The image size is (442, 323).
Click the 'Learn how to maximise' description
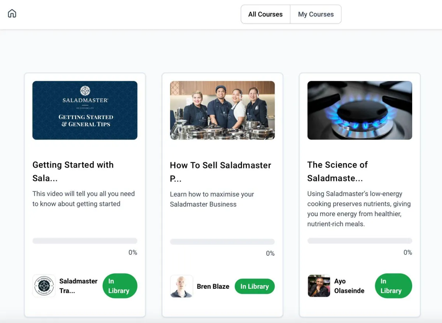pyautogui.click(x=212, y=199)
